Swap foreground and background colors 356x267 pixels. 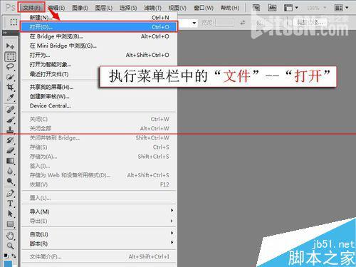tap(14, 256)
